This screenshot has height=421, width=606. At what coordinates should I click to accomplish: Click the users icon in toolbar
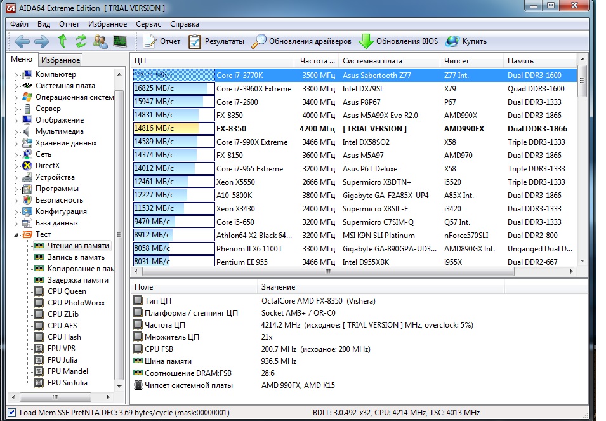coord(100,41)
